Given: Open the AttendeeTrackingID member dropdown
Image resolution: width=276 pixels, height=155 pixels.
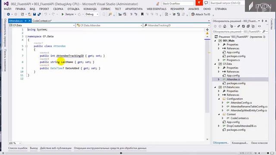Looking at the screenshot, I should pos(177,25).
